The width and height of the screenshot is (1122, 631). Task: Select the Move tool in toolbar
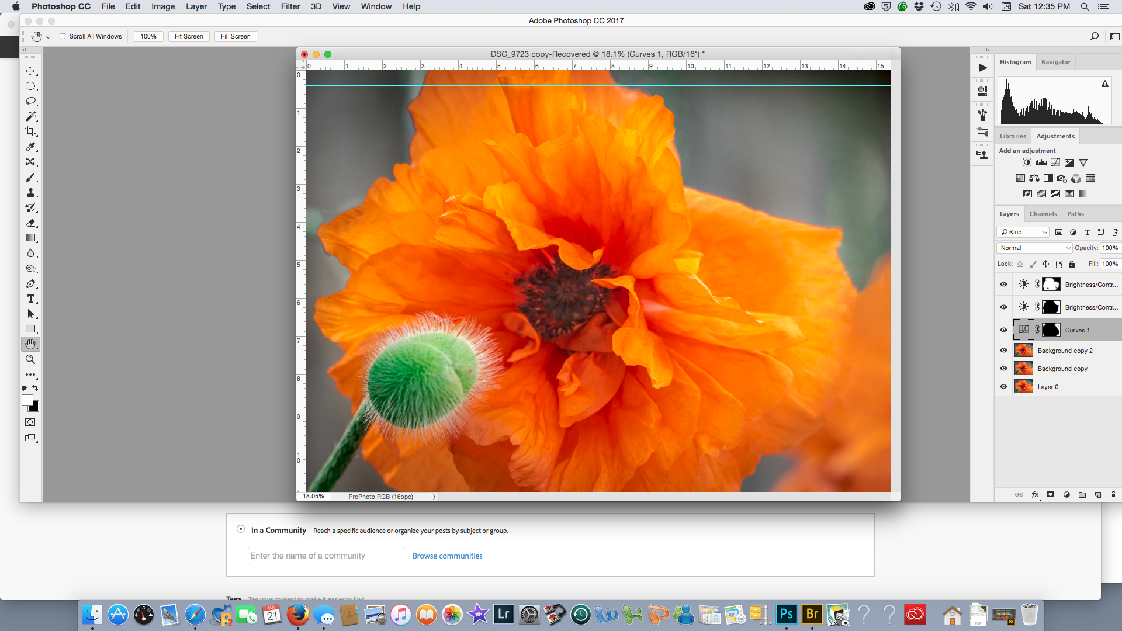pyautogui.click(x=31, y=71)
